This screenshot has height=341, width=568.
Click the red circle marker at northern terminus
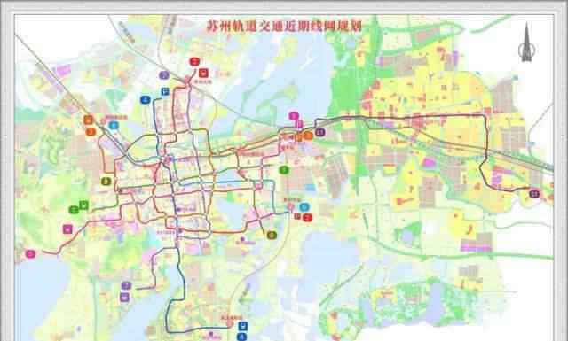(194, 61)
